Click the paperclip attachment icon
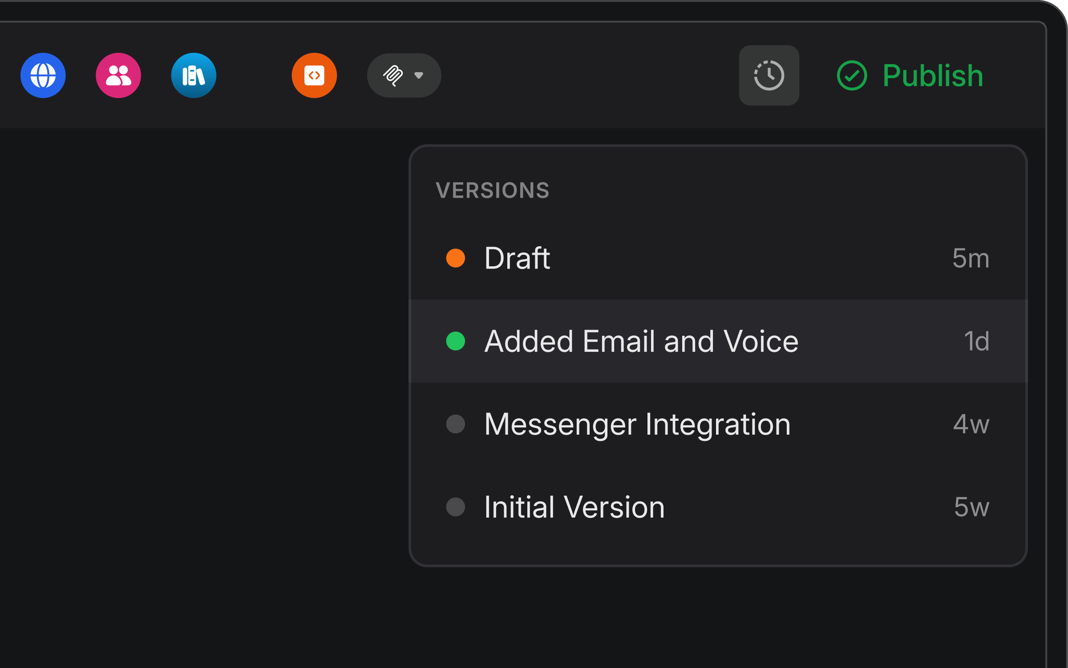The image size is (1068, 668). pos(394,75)
